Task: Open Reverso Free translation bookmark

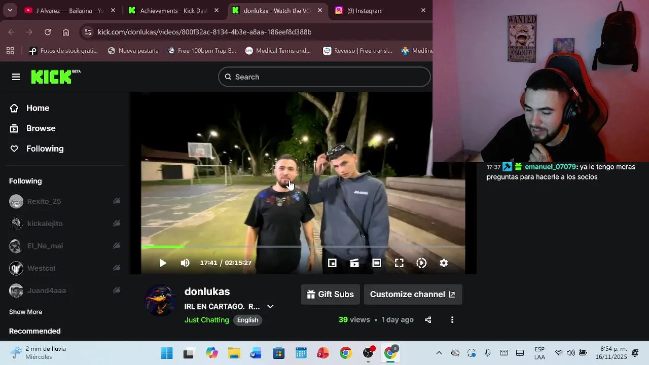Action: [358, 51]
